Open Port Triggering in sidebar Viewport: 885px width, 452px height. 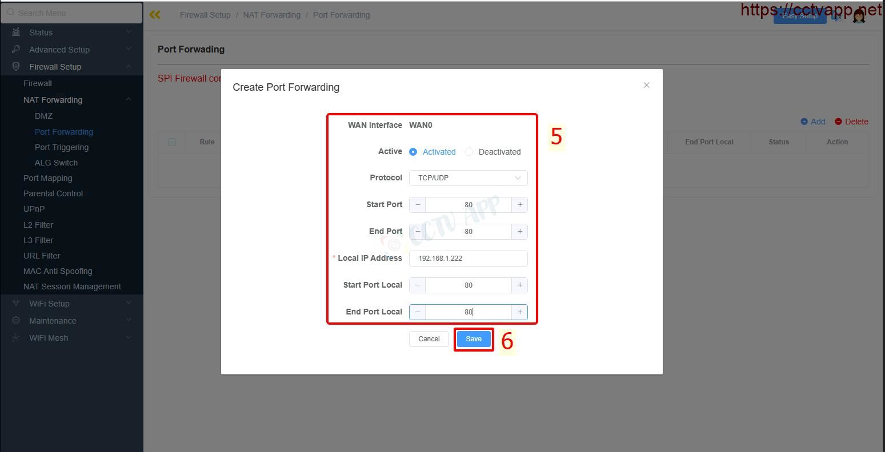(62, 147)
